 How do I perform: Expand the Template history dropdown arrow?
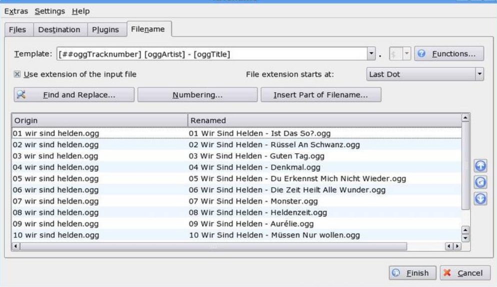click(x=371, y=53)
